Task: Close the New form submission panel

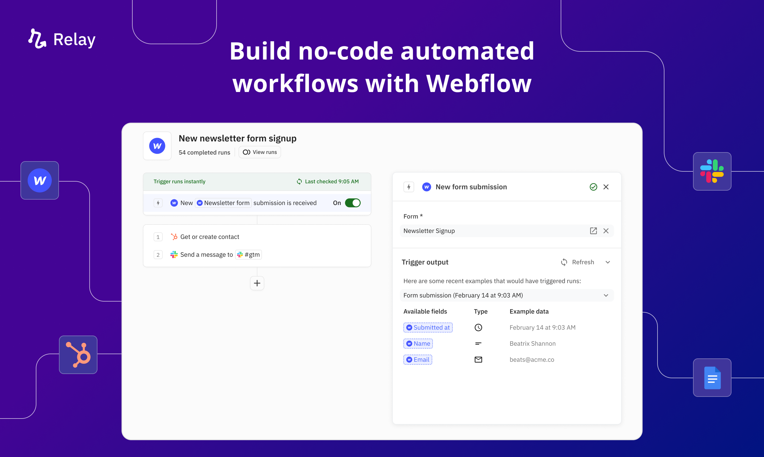Action: tap(606, 187)
